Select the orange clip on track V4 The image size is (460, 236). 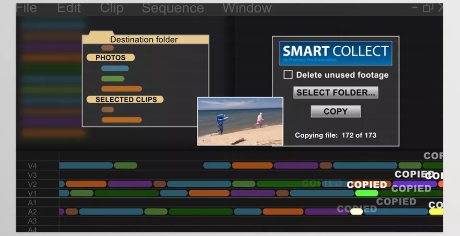click(x=253, y=165)
